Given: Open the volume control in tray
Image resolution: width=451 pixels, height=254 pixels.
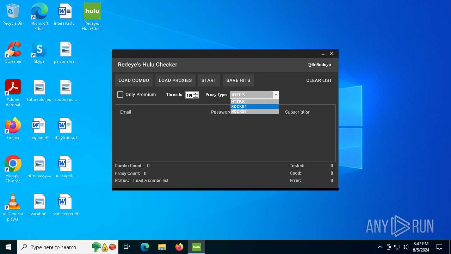Looking at the screenshot, I should tap(406, 247).
